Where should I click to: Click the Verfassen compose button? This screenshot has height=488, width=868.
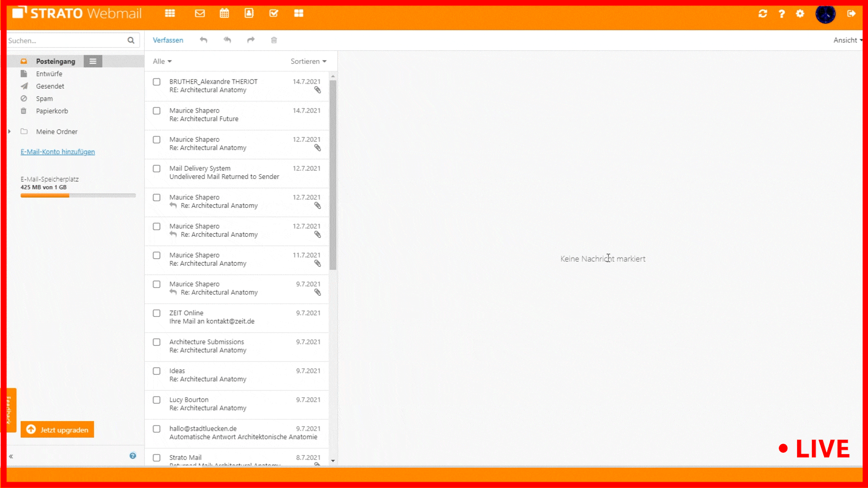[168, 40]
